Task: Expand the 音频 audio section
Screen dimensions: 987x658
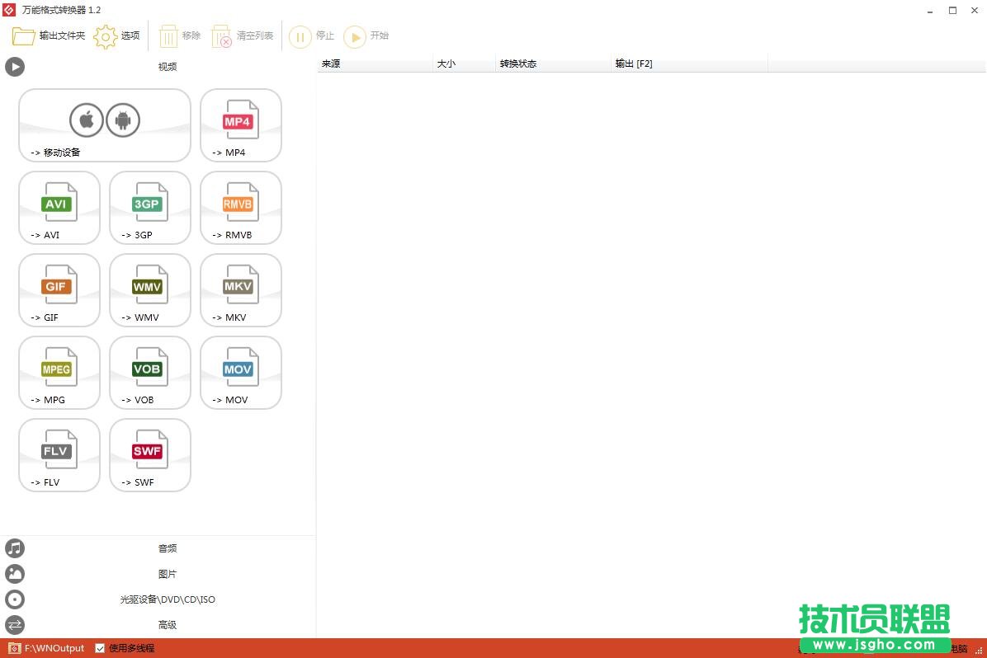Action: (x=167, y=548)
